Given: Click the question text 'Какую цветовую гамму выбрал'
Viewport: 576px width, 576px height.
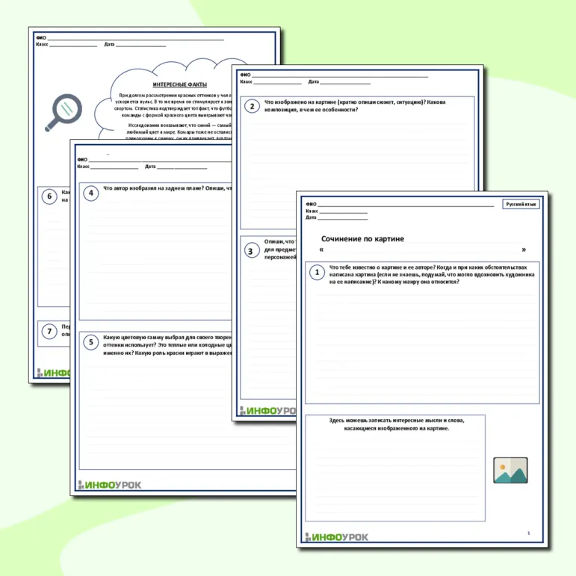Looking at the screenshot, I should tap(167, 345).
